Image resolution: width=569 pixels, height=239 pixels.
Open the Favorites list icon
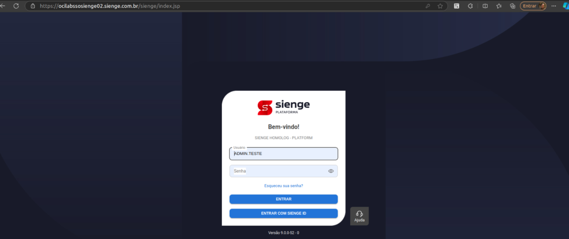click(499, 6)
